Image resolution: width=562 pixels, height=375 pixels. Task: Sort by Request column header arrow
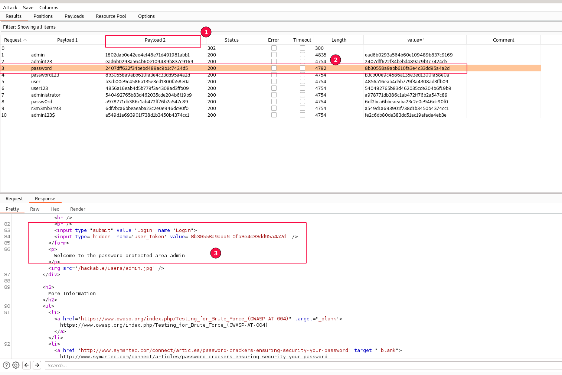click(x=25, y=40)
